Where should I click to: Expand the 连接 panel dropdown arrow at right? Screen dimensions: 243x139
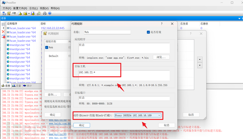239,18
